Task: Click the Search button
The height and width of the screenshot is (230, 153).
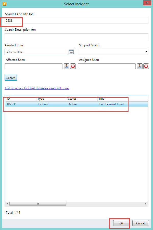Action: (x=11, y=78)
